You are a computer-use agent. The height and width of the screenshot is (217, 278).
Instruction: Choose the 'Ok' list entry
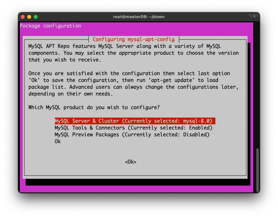(58, 142)
